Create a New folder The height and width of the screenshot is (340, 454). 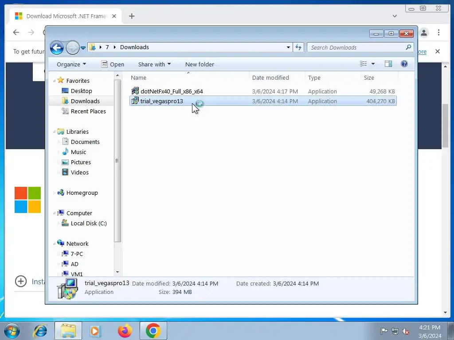point(200,65)
